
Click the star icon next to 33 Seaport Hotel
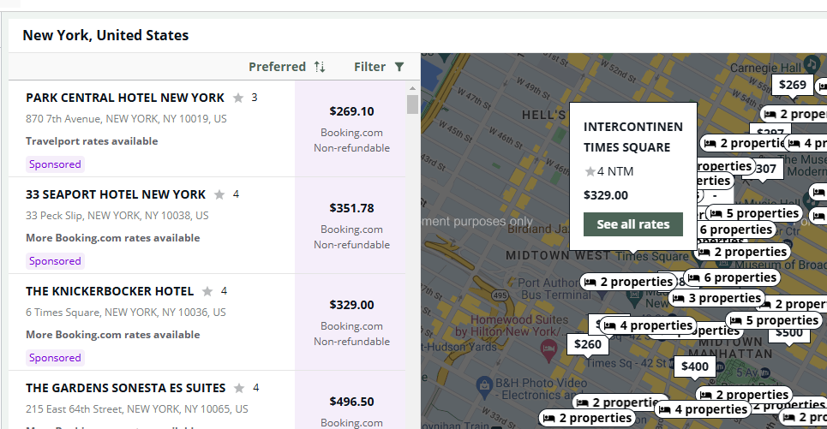(220, 194)
